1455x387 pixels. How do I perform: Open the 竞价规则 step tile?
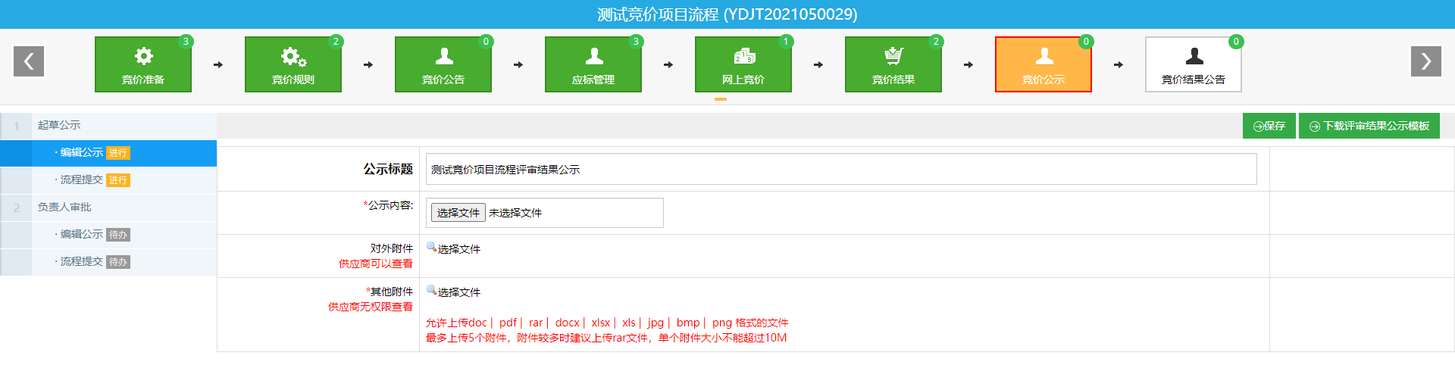tap(293, 64)
